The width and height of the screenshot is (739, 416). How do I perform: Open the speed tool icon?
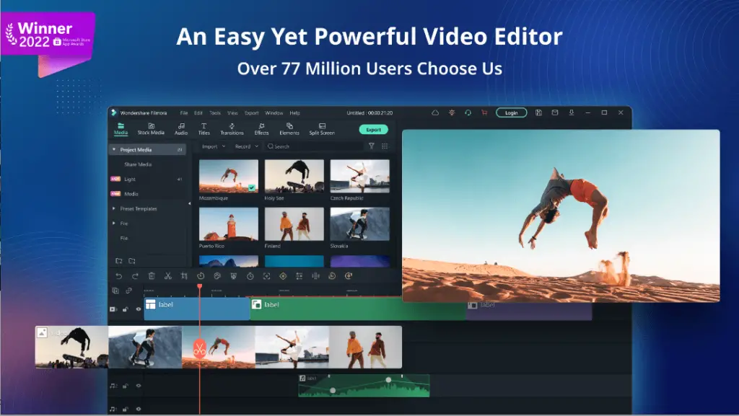(201, 276)
